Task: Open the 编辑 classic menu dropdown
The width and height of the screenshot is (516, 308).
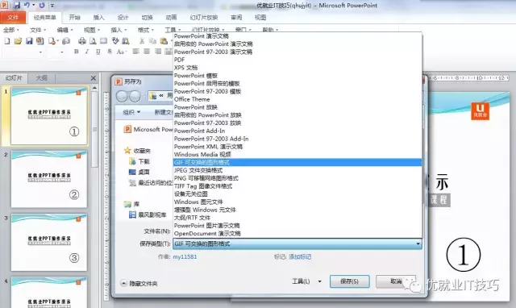Action: pyautogui.click(x=64, y=30)
